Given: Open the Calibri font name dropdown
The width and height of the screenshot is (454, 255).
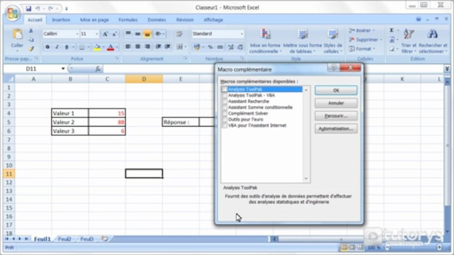Looking at the screenshot, I should pos(77,34).
